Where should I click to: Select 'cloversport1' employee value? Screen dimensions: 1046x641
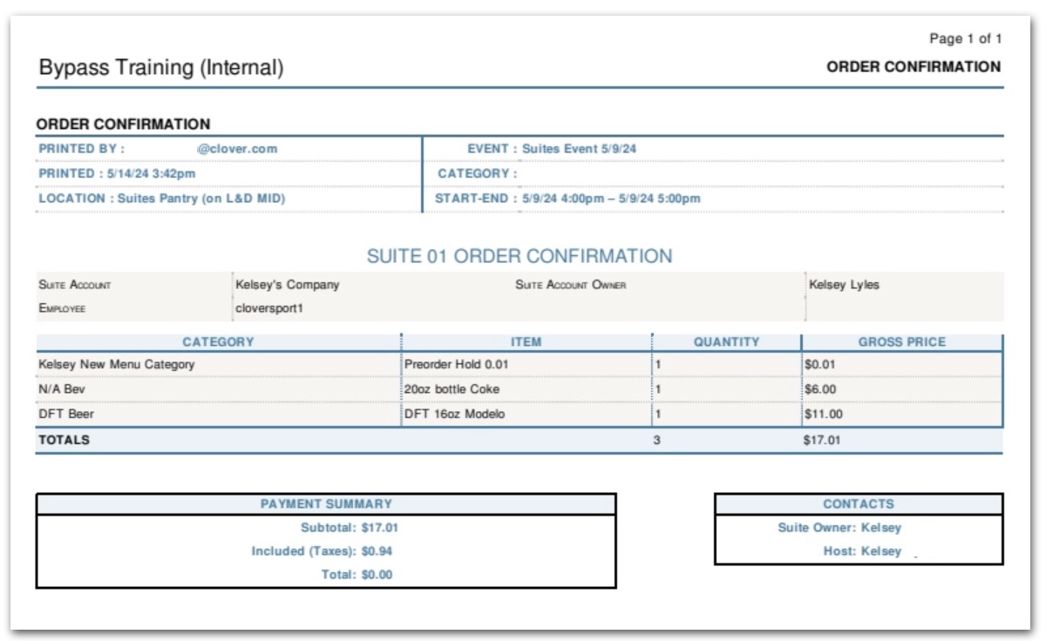[x=269, y=308]
